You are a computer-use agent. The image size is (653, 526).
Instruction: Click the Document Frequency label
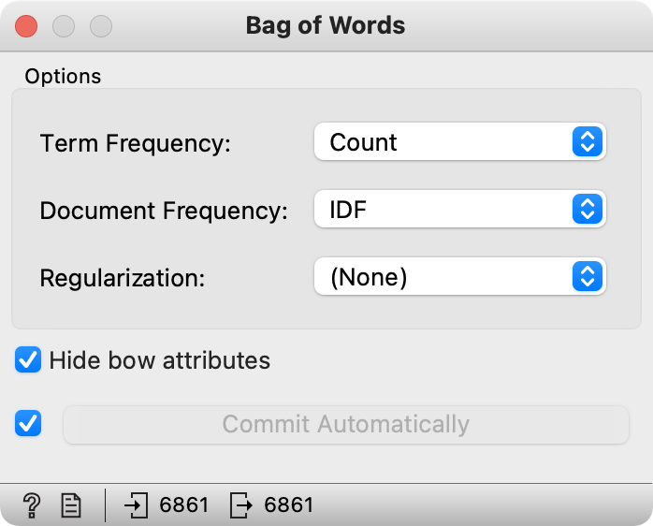[x=164, y=211]
